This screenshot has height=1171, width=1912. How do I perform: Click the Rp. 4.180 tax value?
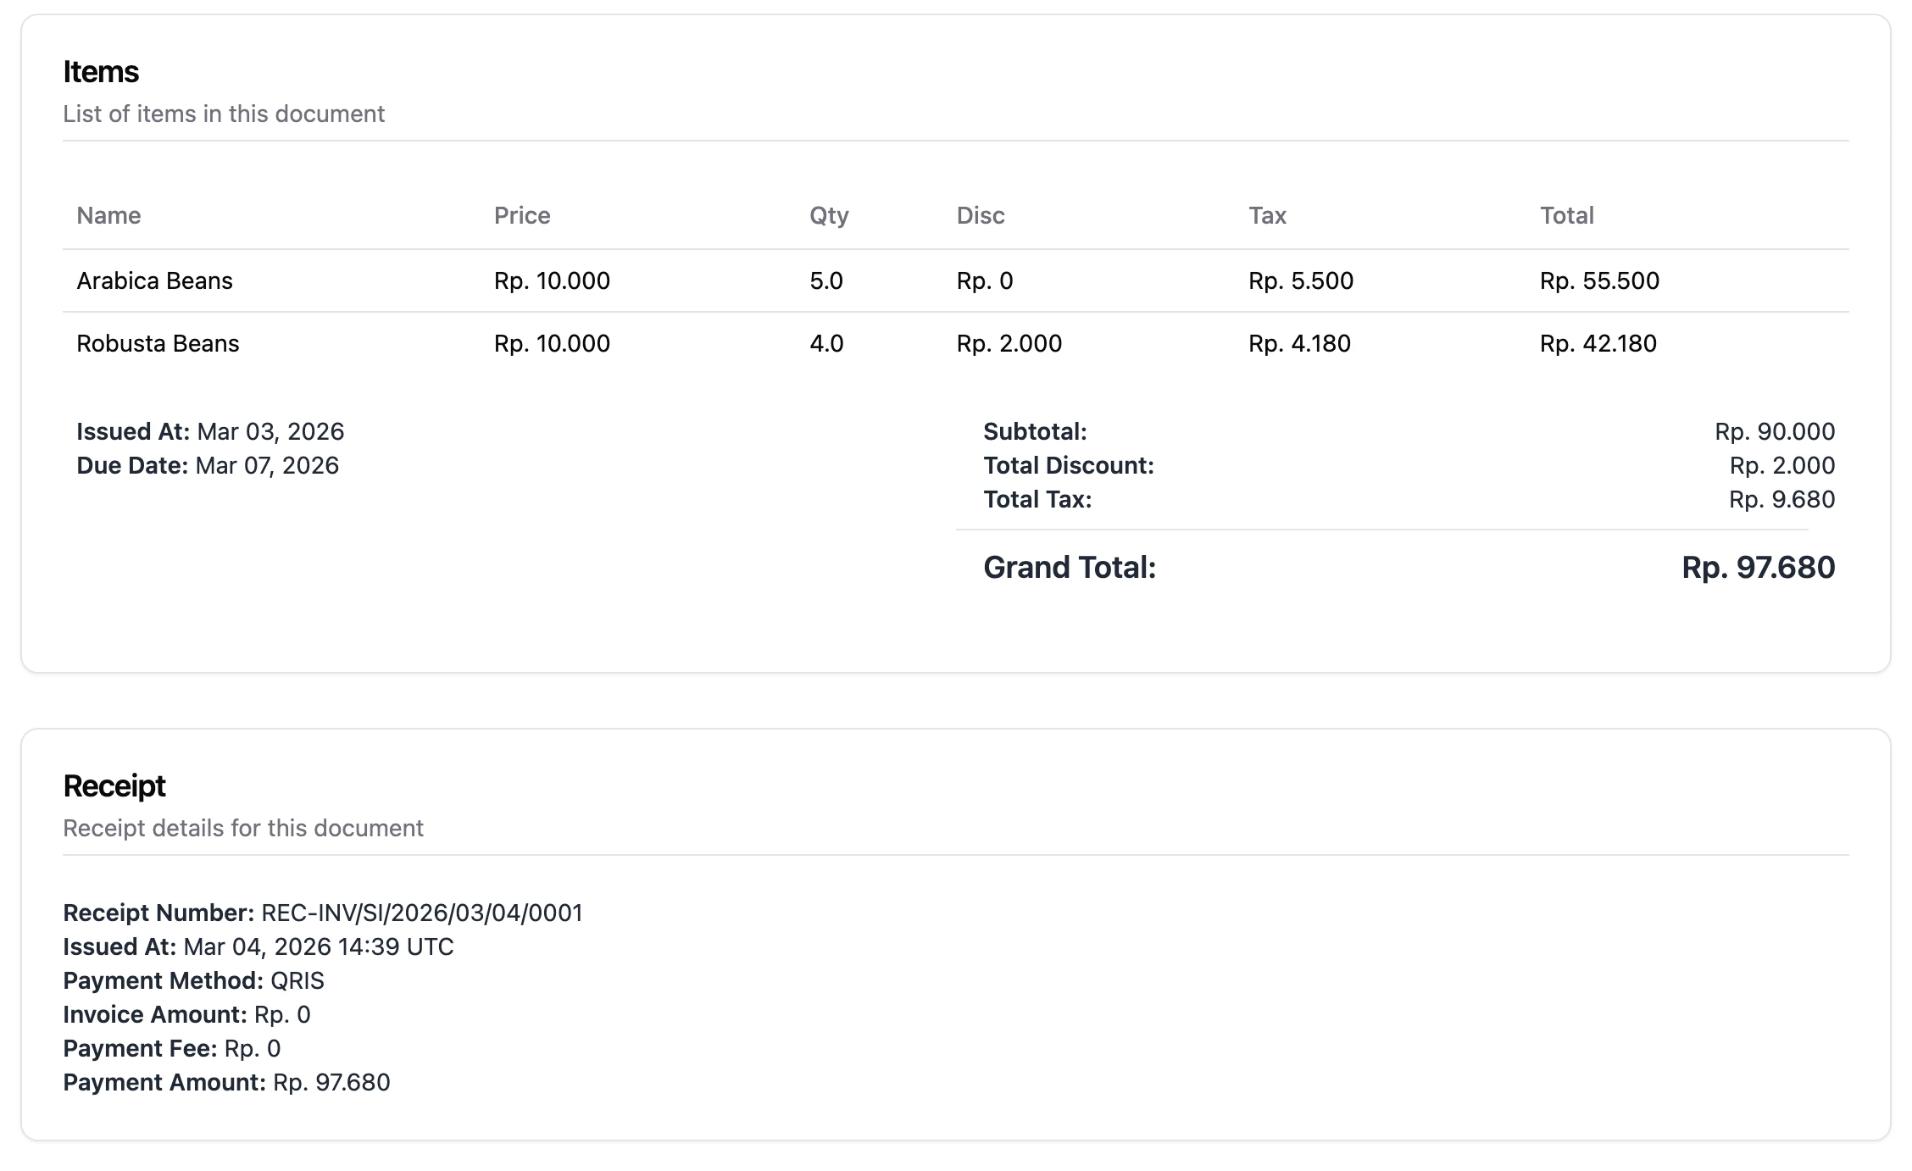1299,343
